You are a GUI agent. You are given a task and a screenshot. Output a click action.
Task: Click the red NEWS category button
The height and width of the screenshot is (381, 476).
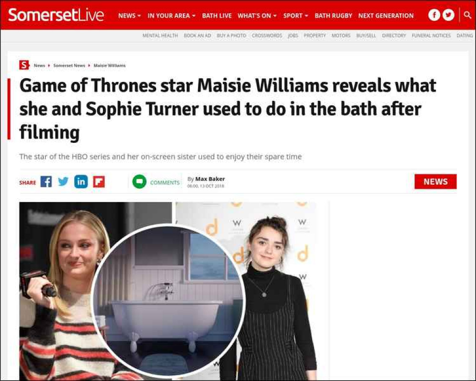coord(436,181)
